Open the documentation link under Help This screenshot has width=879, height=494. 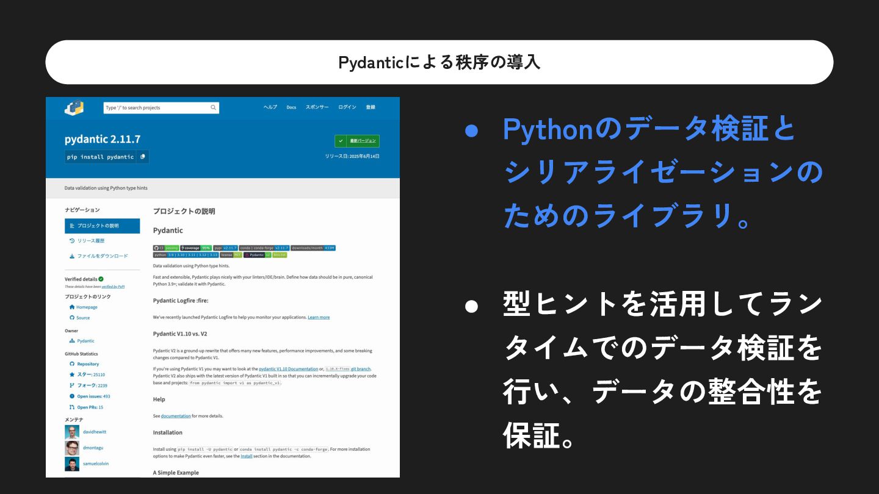point(176,416)
